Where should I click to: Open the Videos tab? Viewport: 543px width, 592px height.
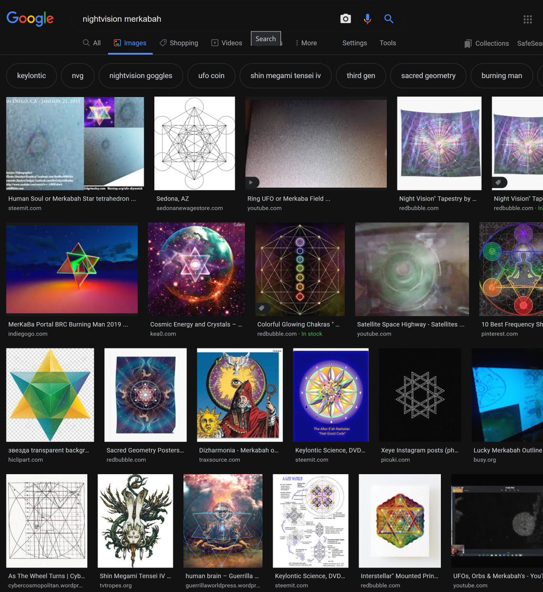click(227, 43)
